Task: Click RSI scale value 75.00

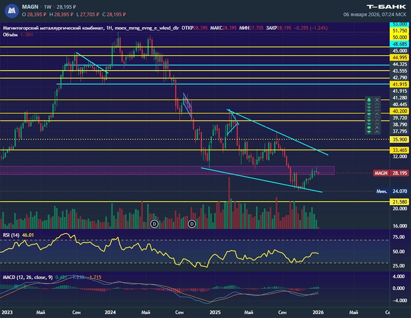Action: (x=399, y=237)
